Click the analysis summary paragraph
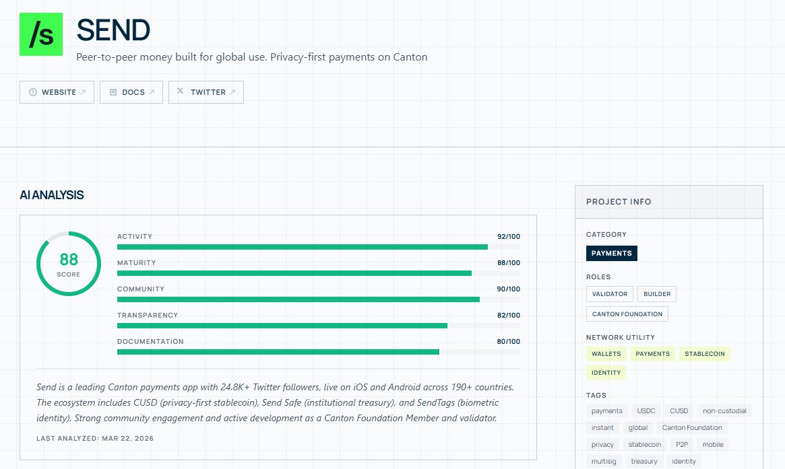785x469 pixels. pos(276,402)
